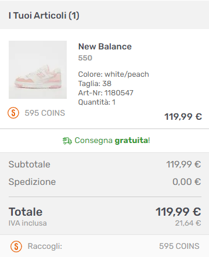Click the item price 119,99 € beside the product
This screenshot has width=209, height=257.
coord(183,117)
